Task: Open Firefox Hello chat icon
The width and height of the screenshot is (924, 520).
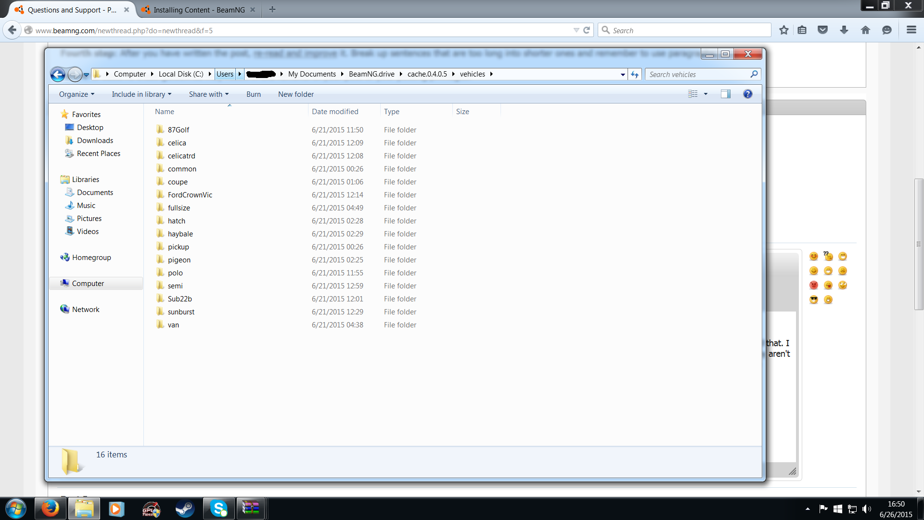Action: point(887,30)
